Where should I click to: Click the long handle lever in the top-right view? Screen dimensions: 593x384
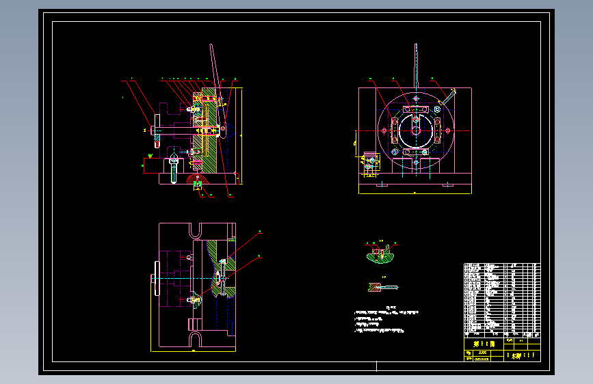coord(416,66)
